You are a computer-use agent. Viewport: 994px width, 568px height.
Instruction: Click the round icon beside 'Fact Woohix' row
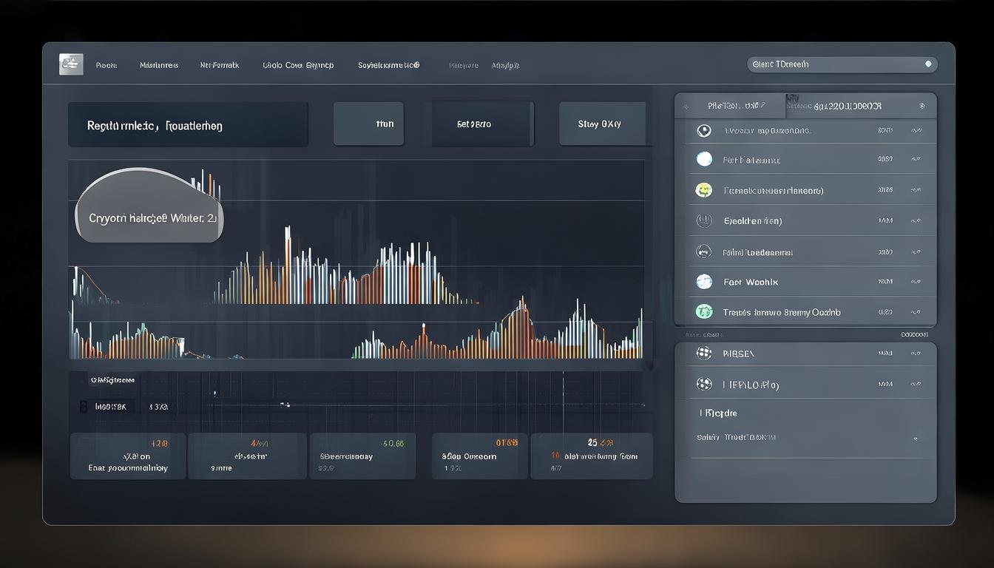703,282
